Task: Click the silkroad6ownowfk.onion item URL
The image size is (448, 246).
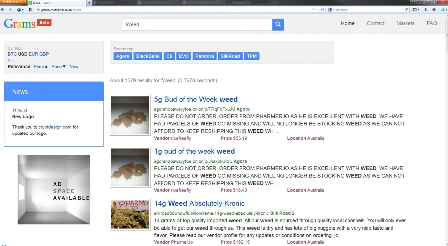Action: [x=211, y=213]
